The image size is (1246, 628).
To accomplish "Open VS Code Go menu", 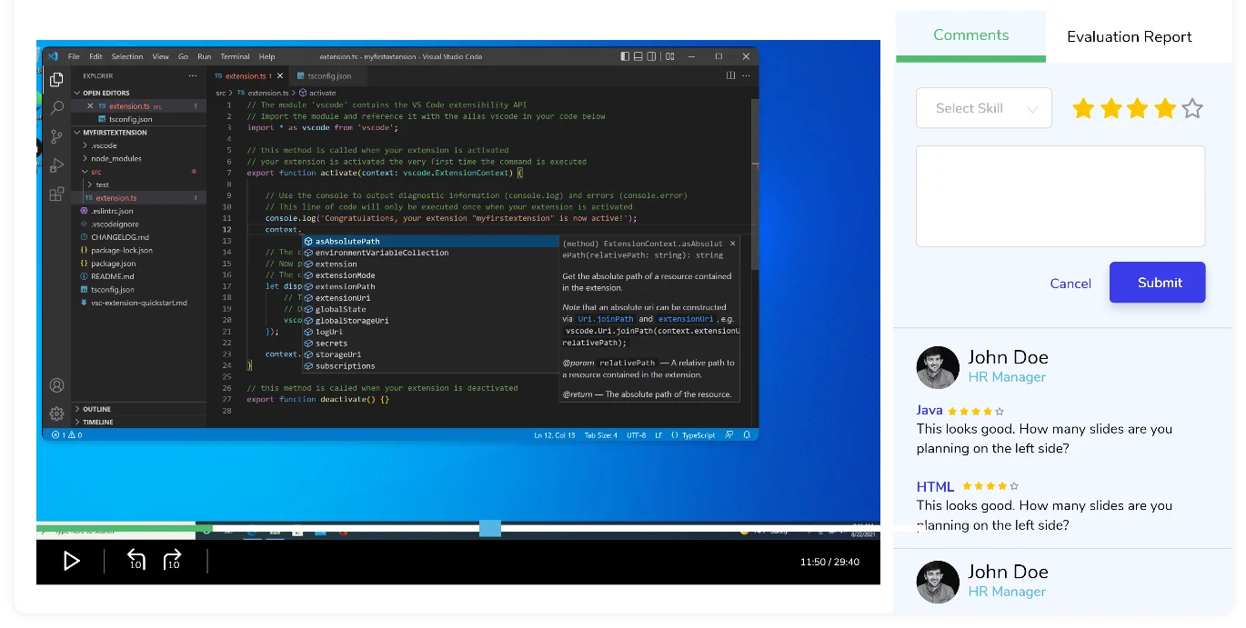I will pyautogui.click(x=183, y=56).
